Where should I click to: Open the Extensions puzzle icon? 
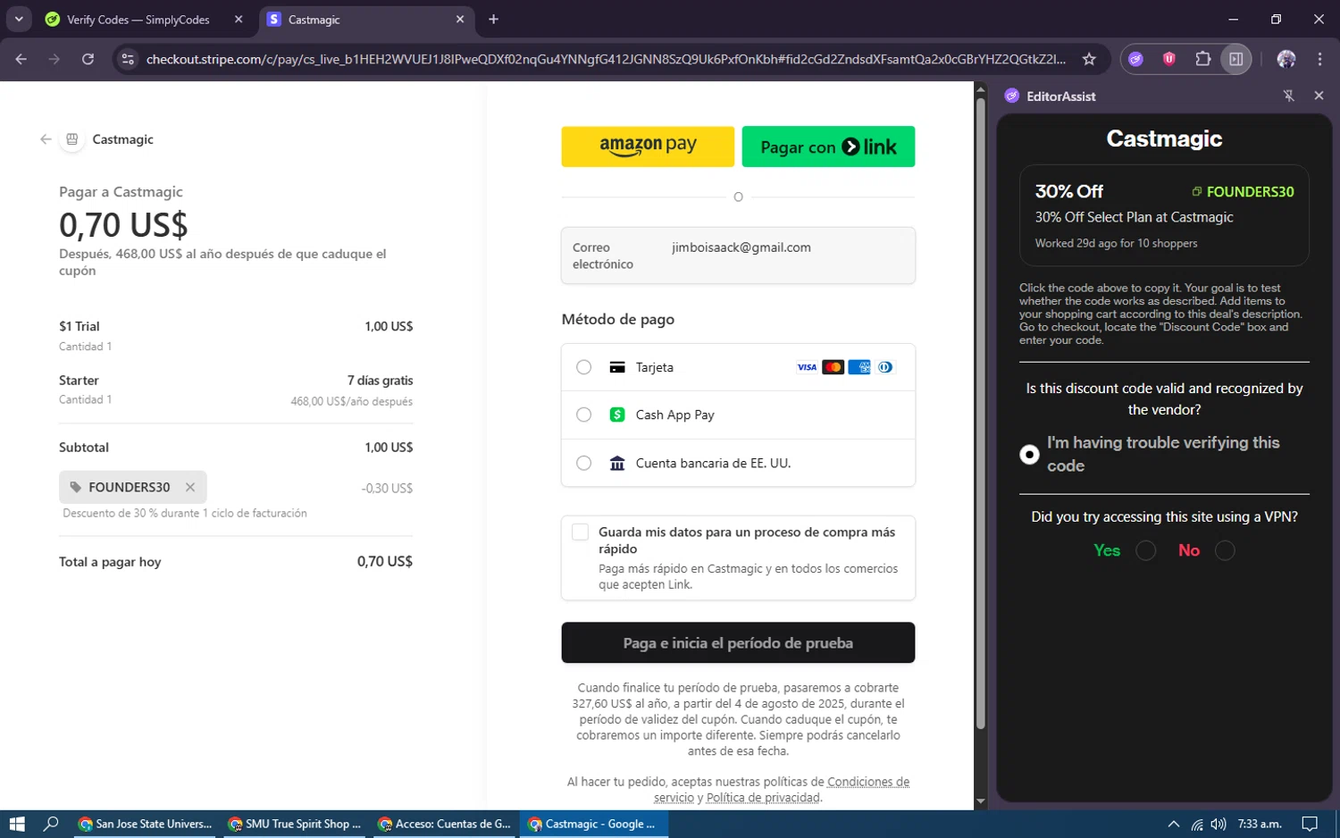click(1202, 59)
